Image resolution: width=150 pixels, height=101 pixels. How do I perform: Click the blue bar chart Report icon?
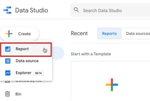pyautogui.click(x=8, y=49)
